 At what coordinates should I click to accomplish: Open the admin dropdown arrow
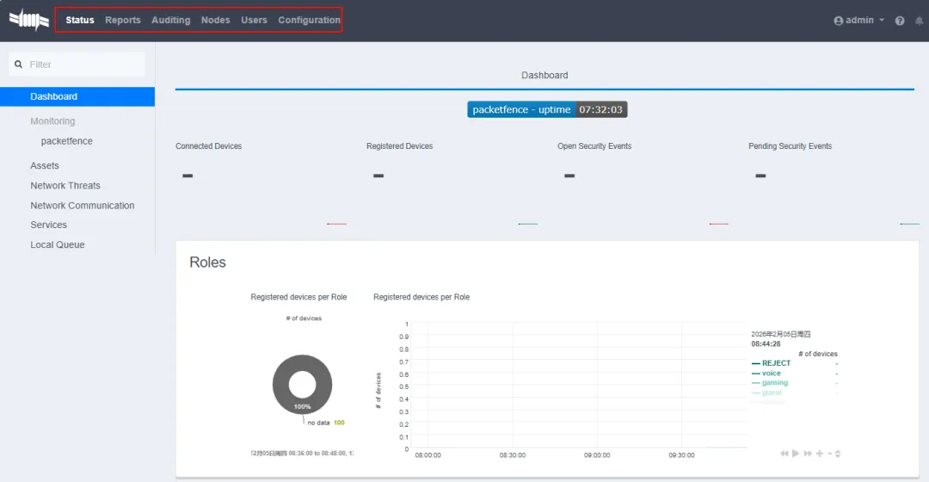882,20
